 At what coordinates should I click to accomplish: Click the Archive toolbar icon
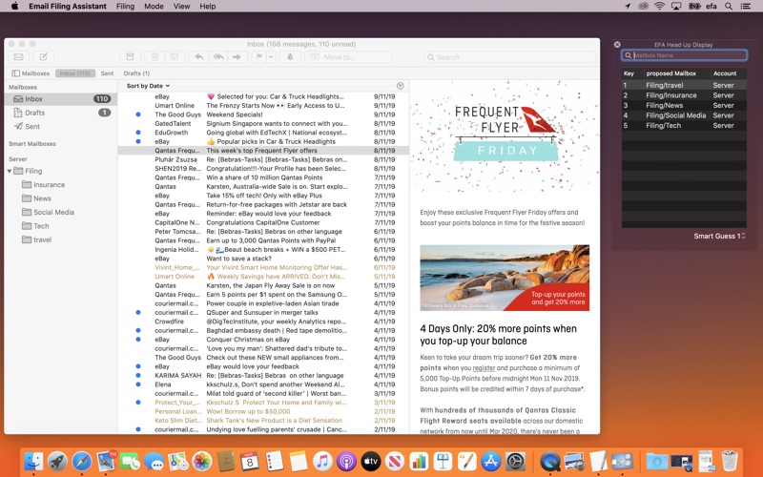130,57
